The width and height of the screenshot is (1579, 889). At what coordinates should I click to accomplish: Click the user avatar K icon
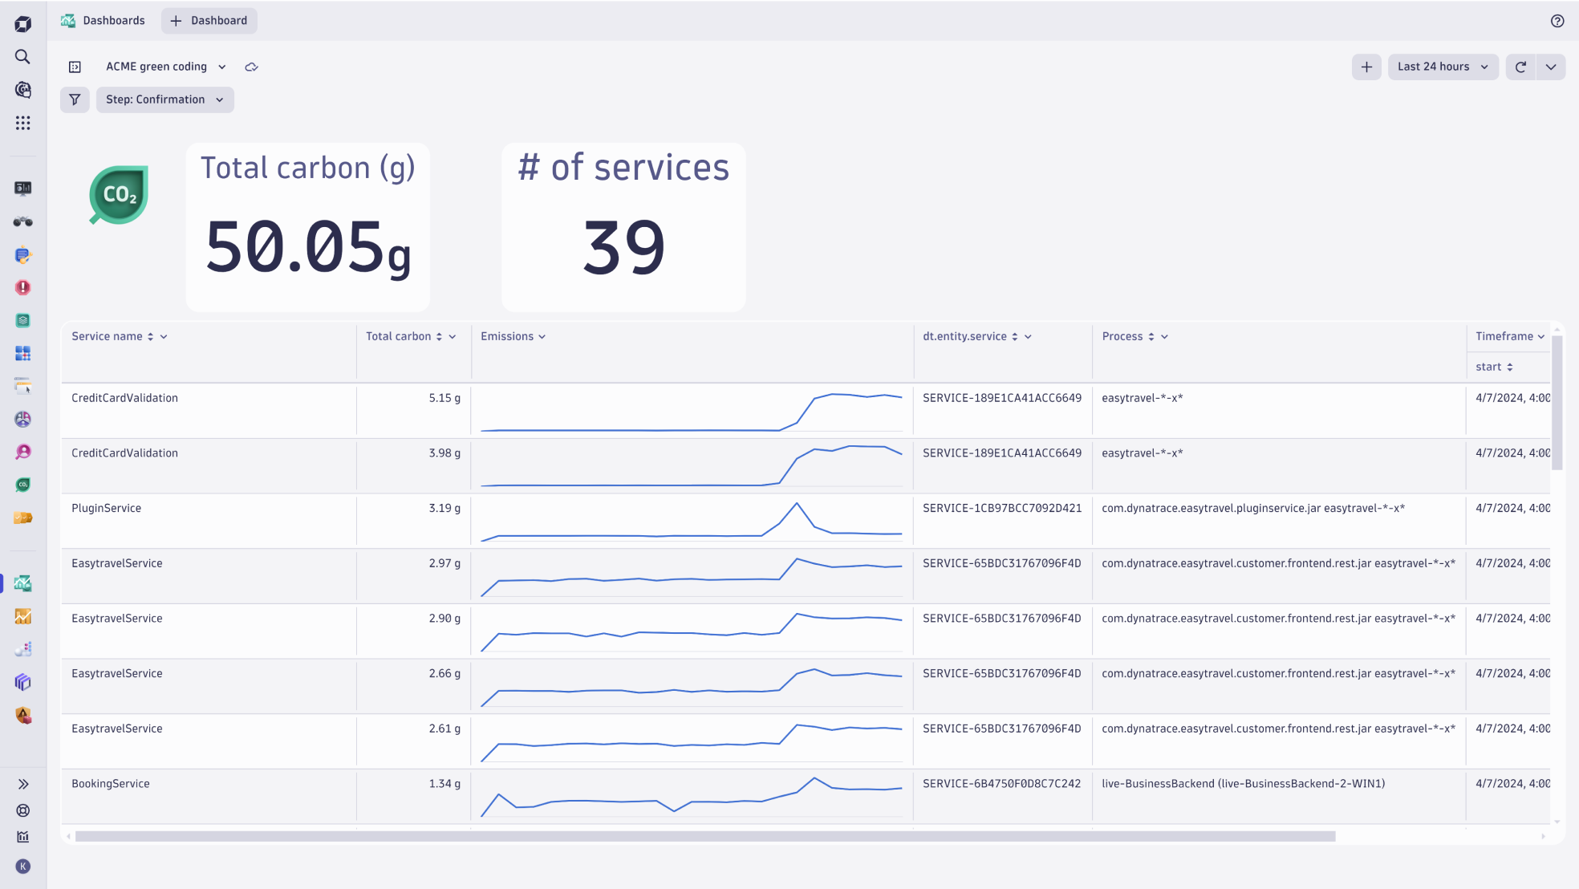22,867
